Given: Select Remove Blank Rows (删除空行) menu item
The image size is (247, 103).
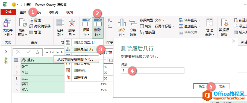Looking at the screenshot, I should pyautogui.click(x=84, y=70).
